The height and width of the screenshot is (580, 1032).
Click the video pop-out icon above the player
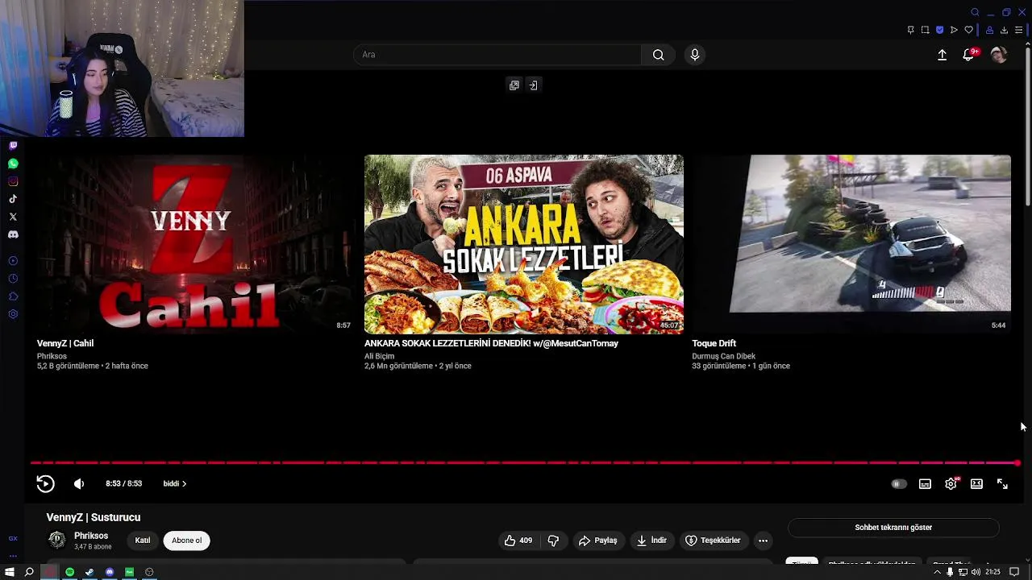click(514, 85)
